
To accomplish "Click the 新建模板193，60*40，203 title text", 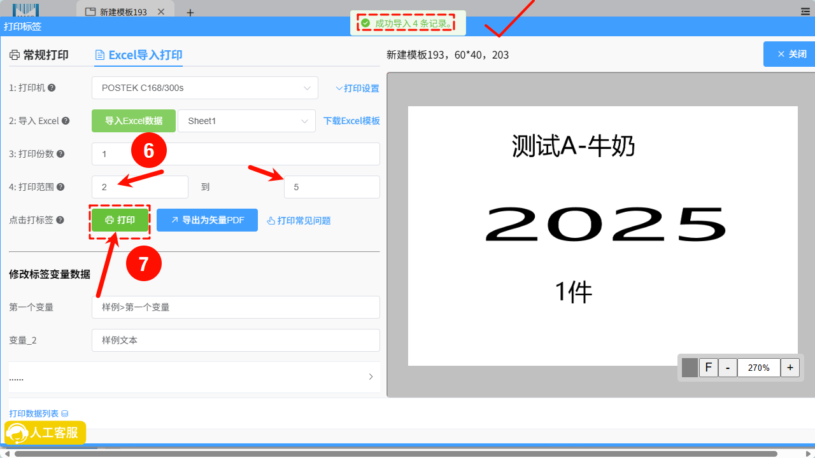I will point(448,55).
